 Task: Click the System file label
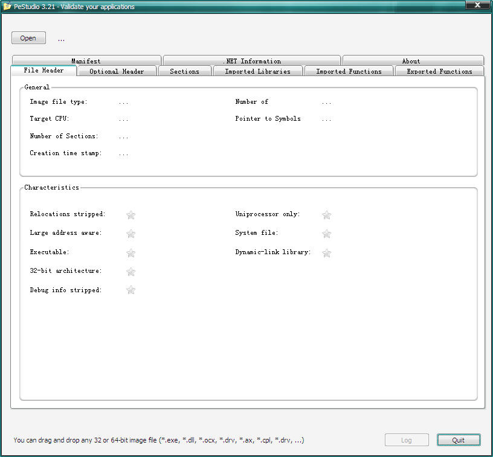(x=257, y=233)
